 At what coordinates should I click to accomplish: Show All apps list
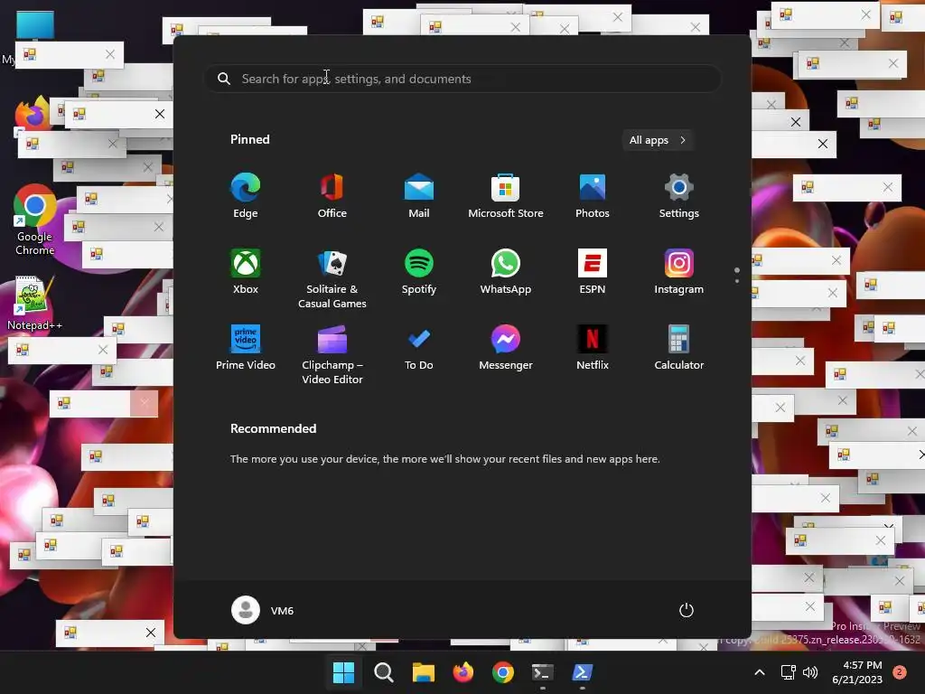(658, 140)
